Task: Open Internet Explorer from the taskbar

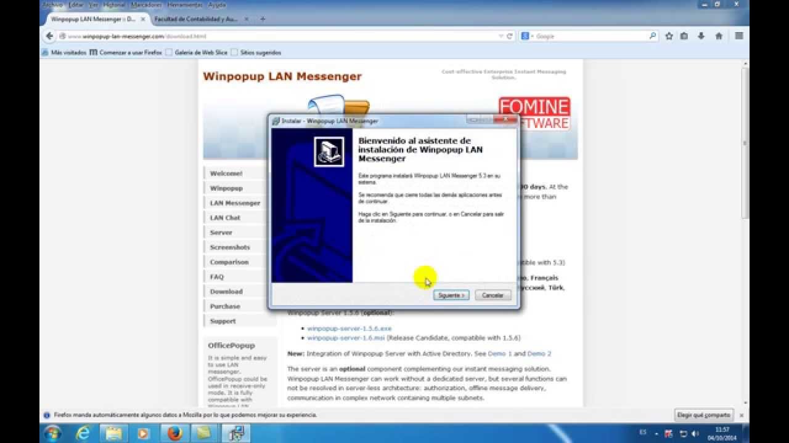Action: [x=83, y=433]
